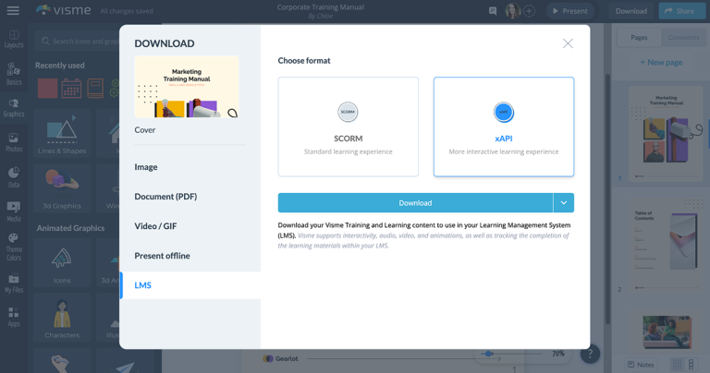This screenshot has width=710, height=373.
Task: Choose the xAPI format card
Action: [503, 126]
